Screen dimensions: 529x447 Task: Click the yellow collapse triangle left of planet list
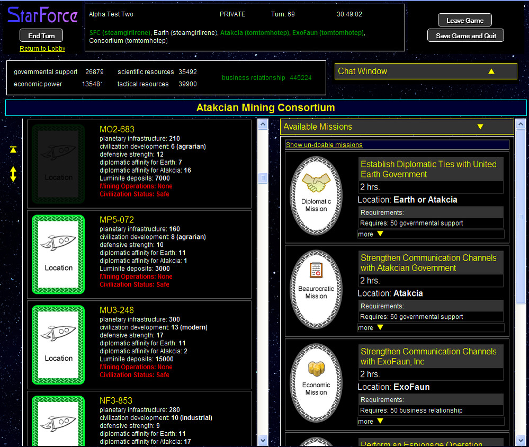click(x=13, y=149)
